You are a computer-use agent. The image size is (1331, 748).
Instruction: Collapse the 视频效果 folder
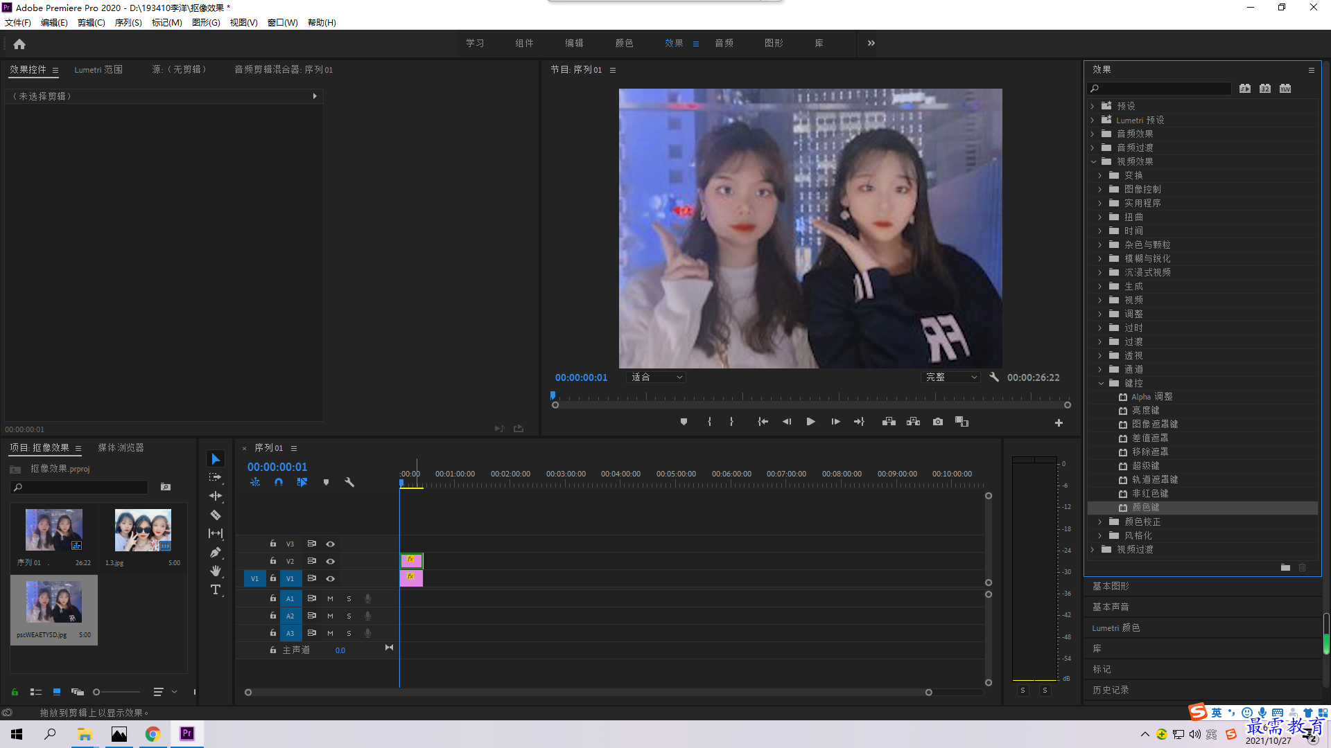tap(1093, 161)
